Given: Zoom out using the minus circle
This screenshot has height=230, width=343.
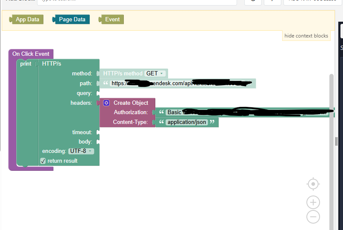Looking at the screenshot, I should [313, 217].
